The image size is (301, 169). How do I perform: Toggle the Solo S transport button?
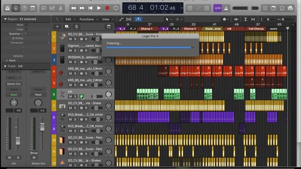(207, 8)
